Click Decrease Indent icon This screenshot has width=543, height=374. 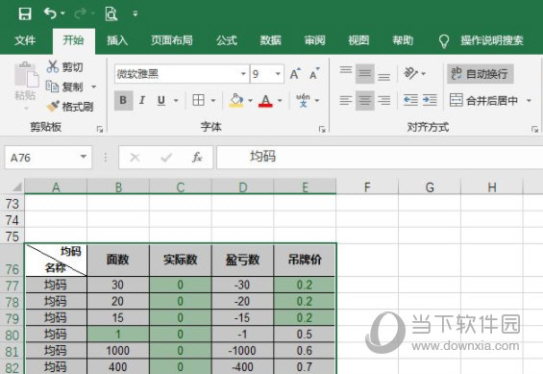pyautogui.click(x=410, y=100)
